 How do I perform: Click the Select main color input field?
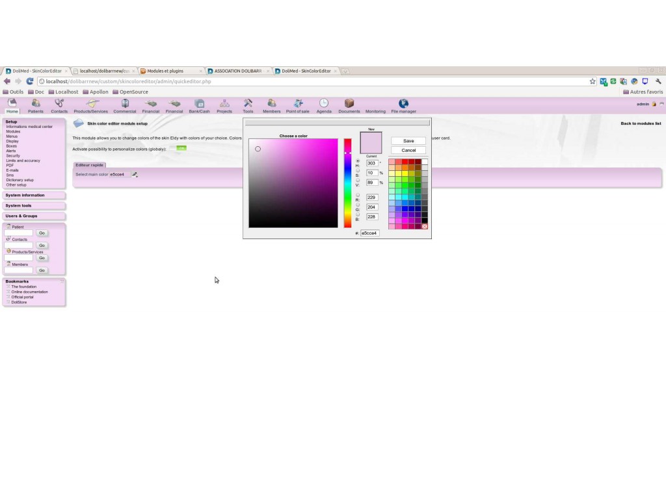120,174
